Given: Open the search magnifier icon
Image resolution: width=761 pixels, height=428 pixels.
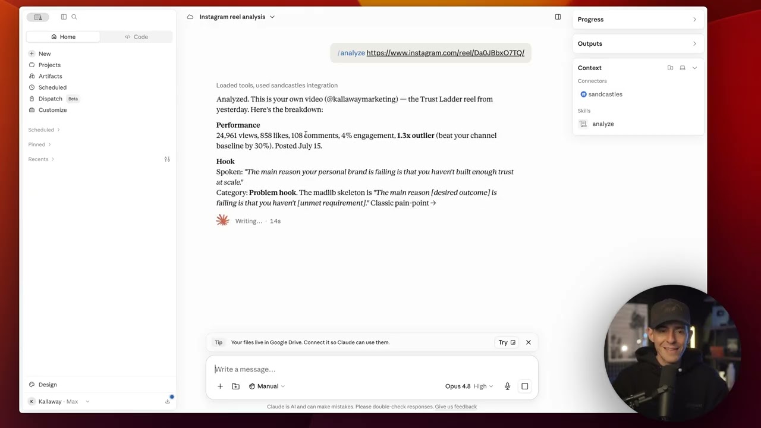Looking at the screenshot, I should (x=74, y=17).
